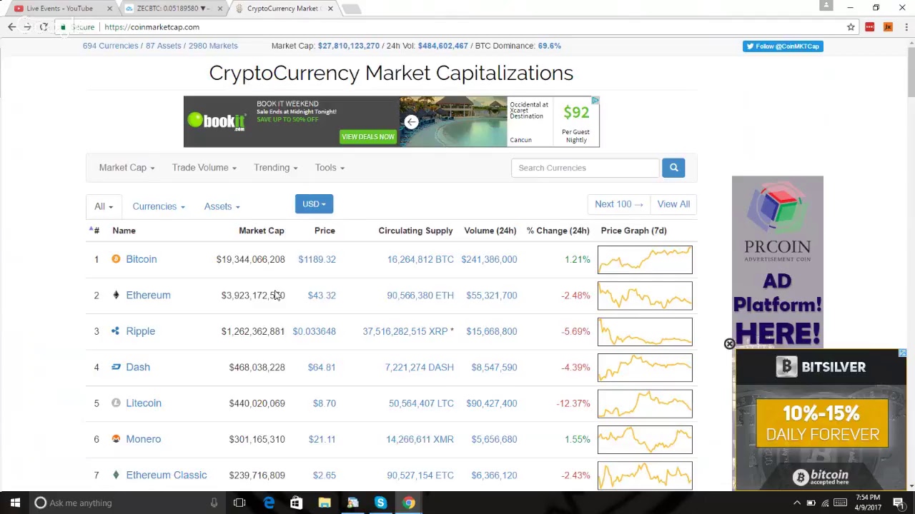Click the Monero coin icon
Viewport: 915px width, 514px height.
[x=116, y=439]
